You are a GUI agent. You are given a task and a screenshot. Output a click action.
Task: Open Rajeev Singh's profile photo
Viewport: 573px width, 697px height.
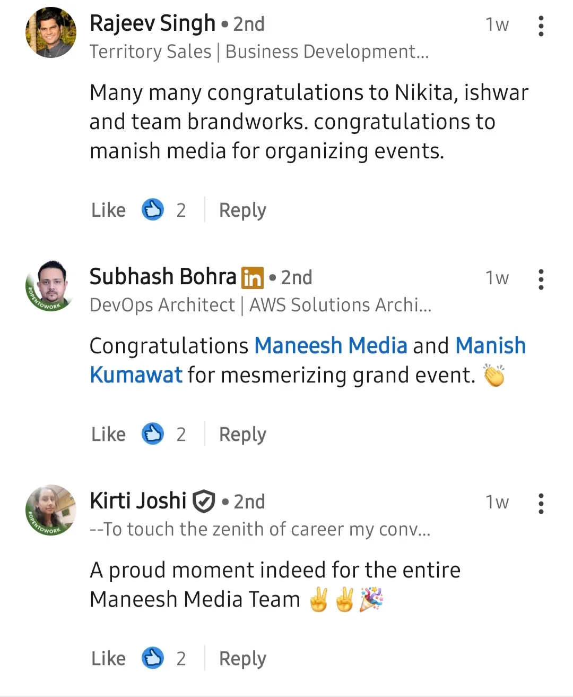click(51, 32)
